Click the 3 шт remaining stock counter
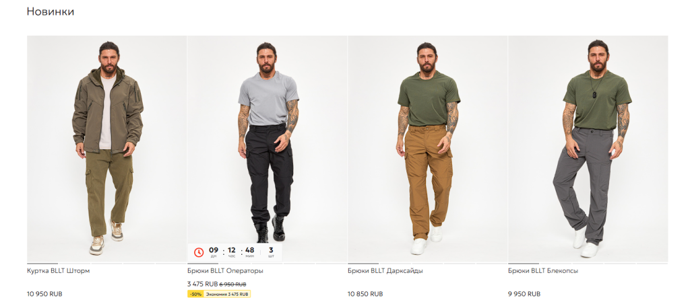 (271, 252)
